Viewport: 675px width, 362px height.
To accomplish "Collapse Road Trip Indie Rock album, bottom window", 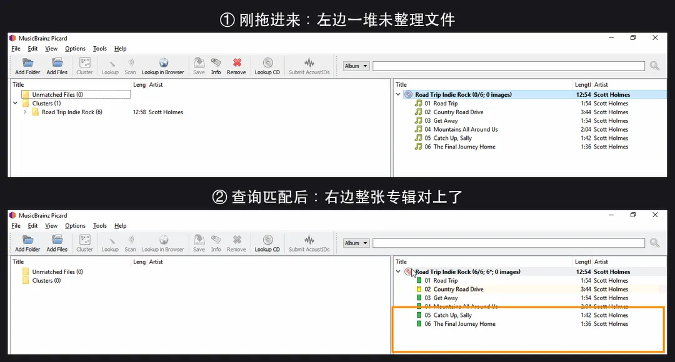I will point(398,271).
